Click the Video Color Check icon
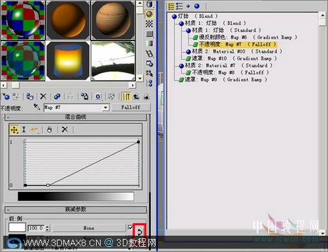This screenshot has width=328, height=252. click(x=150, y=43)
